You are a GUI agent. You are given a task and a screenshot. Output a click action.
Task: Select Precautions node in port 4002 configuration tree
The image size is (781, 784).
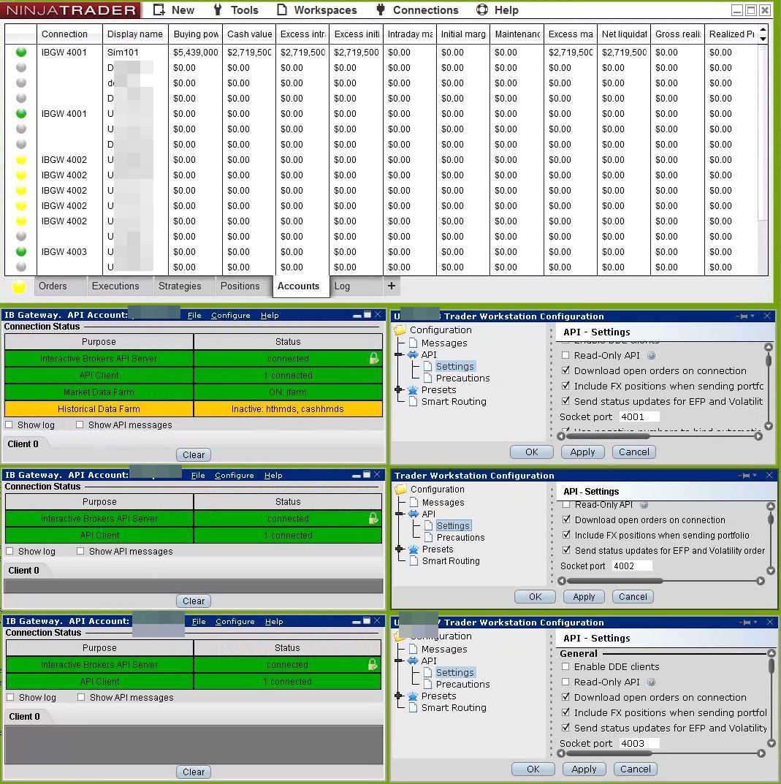(460, 538)
